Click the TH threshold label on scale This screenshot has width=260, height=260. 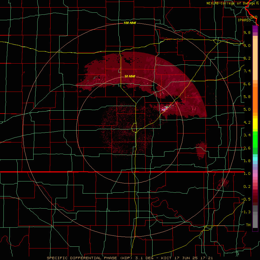pyautogui.click(x=248, y=225)
